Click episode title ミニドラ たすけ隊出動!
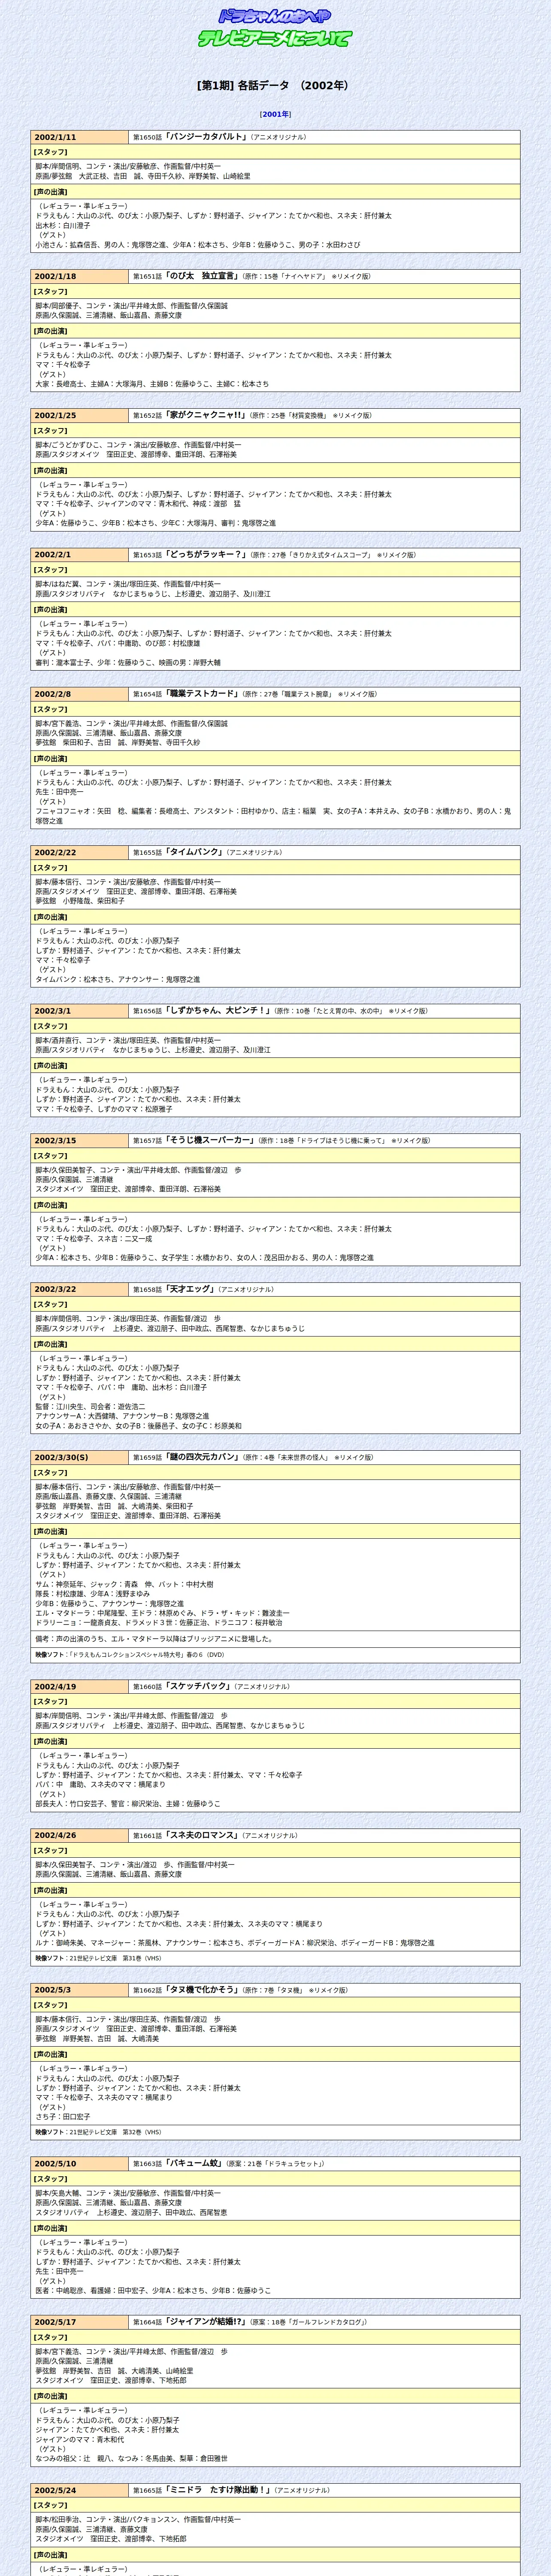Screen dimensions: 551x2576 218,2490
